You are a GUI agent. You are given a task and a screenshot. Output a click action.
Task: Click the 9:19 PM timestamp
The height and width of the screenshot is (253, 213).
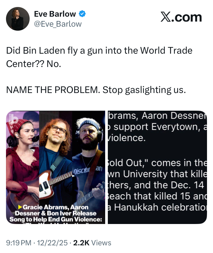19,243
